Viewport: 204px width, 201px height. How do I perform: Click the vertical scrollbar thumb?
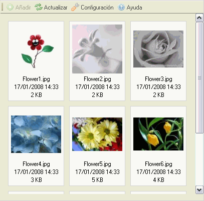tap(199, 77)
